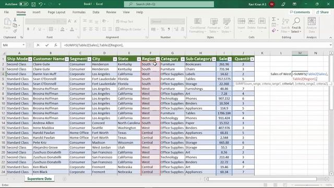Switch to the Insert tab
This screenshot has width=334, height=188.
[37, 12]
